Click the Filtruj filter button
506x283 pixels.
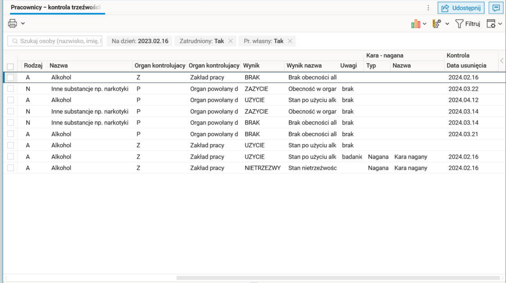tap(468, 24)
